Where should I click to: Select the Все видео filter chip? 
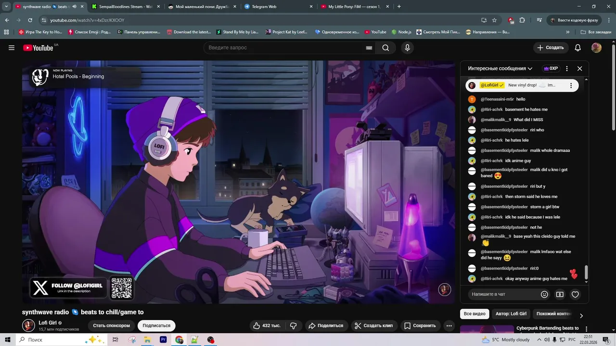pyautogui.click(x=475, y=314)
